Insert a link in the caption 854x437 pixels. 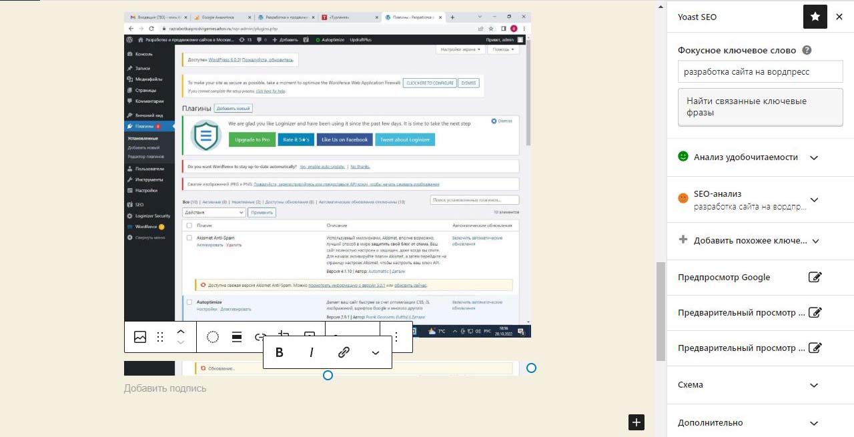click(344, 352)
